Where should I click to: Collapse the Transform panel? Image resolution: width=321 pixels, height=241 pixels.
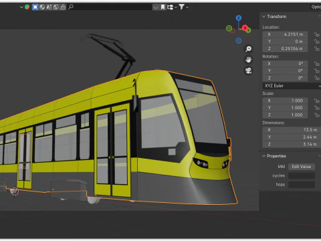(264, 17)
